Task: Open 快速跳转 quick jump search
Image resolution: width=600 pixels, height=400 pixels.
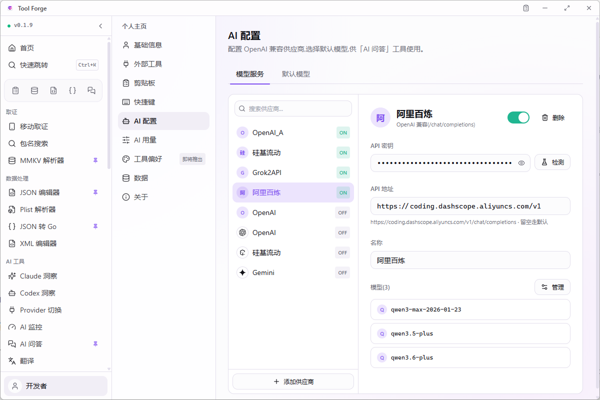Action: (55, 65)
